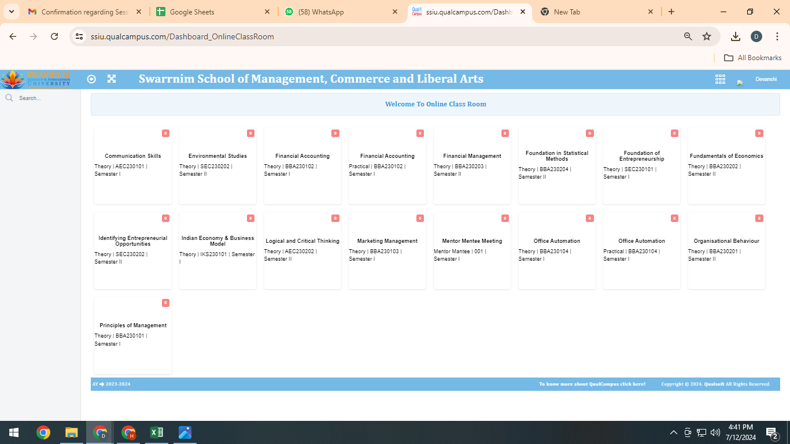Click the red badge on Fundamentals of Economics card
790x444 pixels.
759,134
